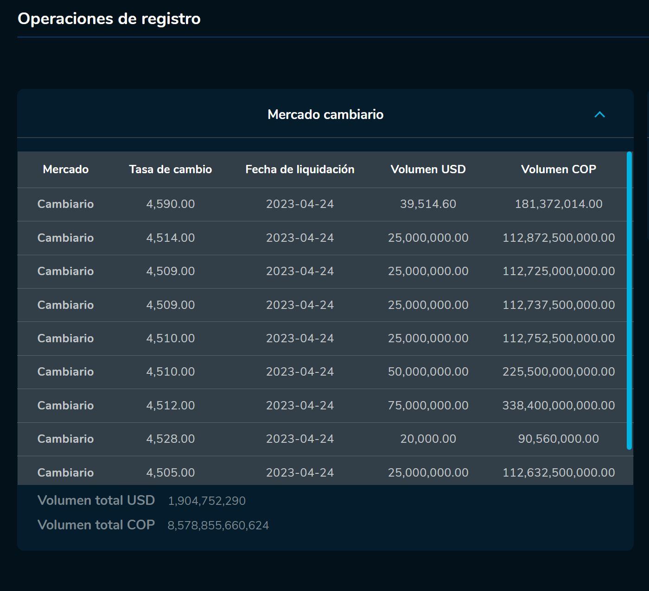Select the Fecha de liquidación column header
Image resolution: width=649 pixels, height=591 pixels.
click(x=299, y=170)
